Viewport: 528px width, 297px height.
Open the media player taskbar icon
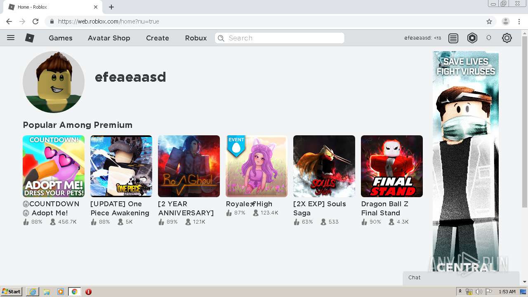pos(61,292)
